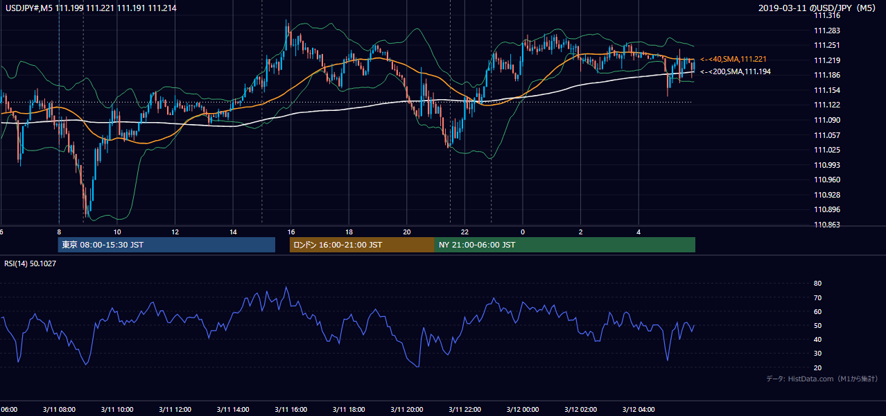Click RSI scale value 60

click(817, 311)
